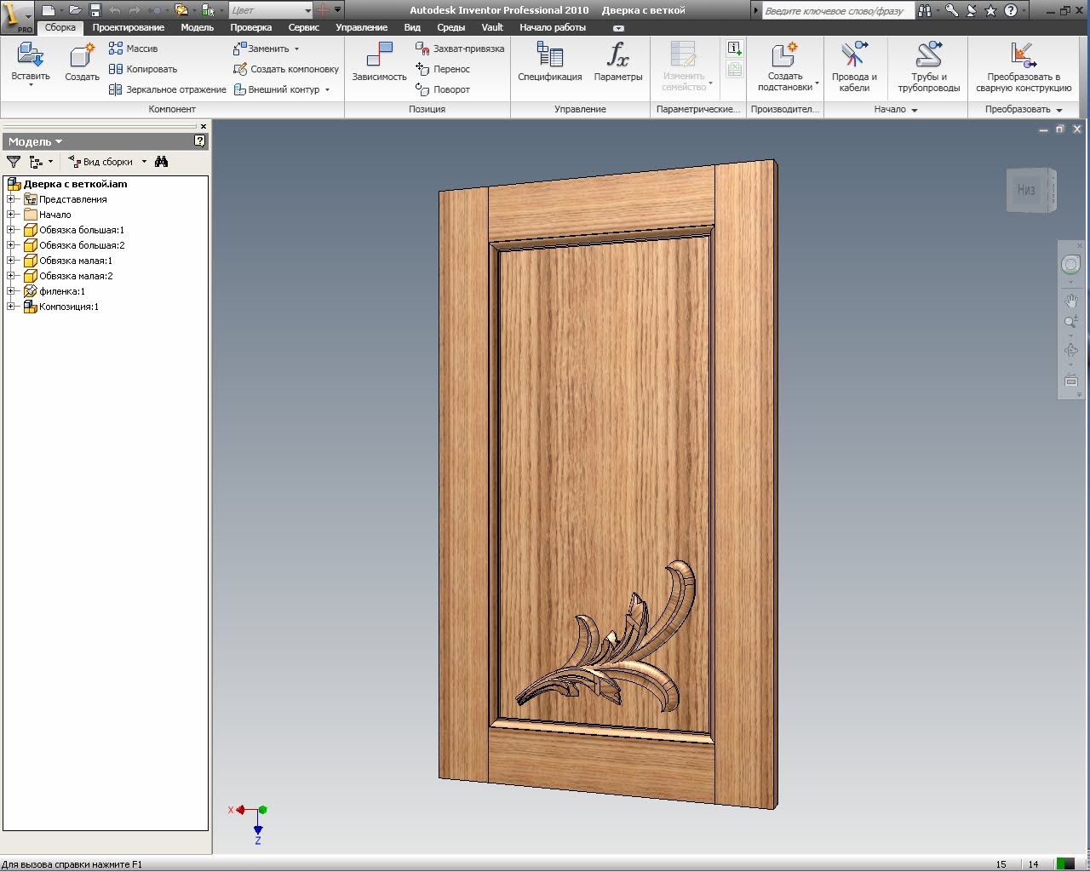Screen dimensions: 1090x872
Task: Switch to the Проверка ribbon tab
Action: click(251, 27)
